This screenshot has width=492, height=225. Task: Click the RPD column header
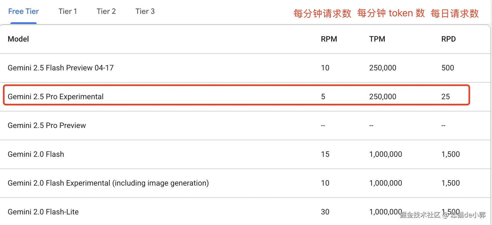tap(448, 39)
